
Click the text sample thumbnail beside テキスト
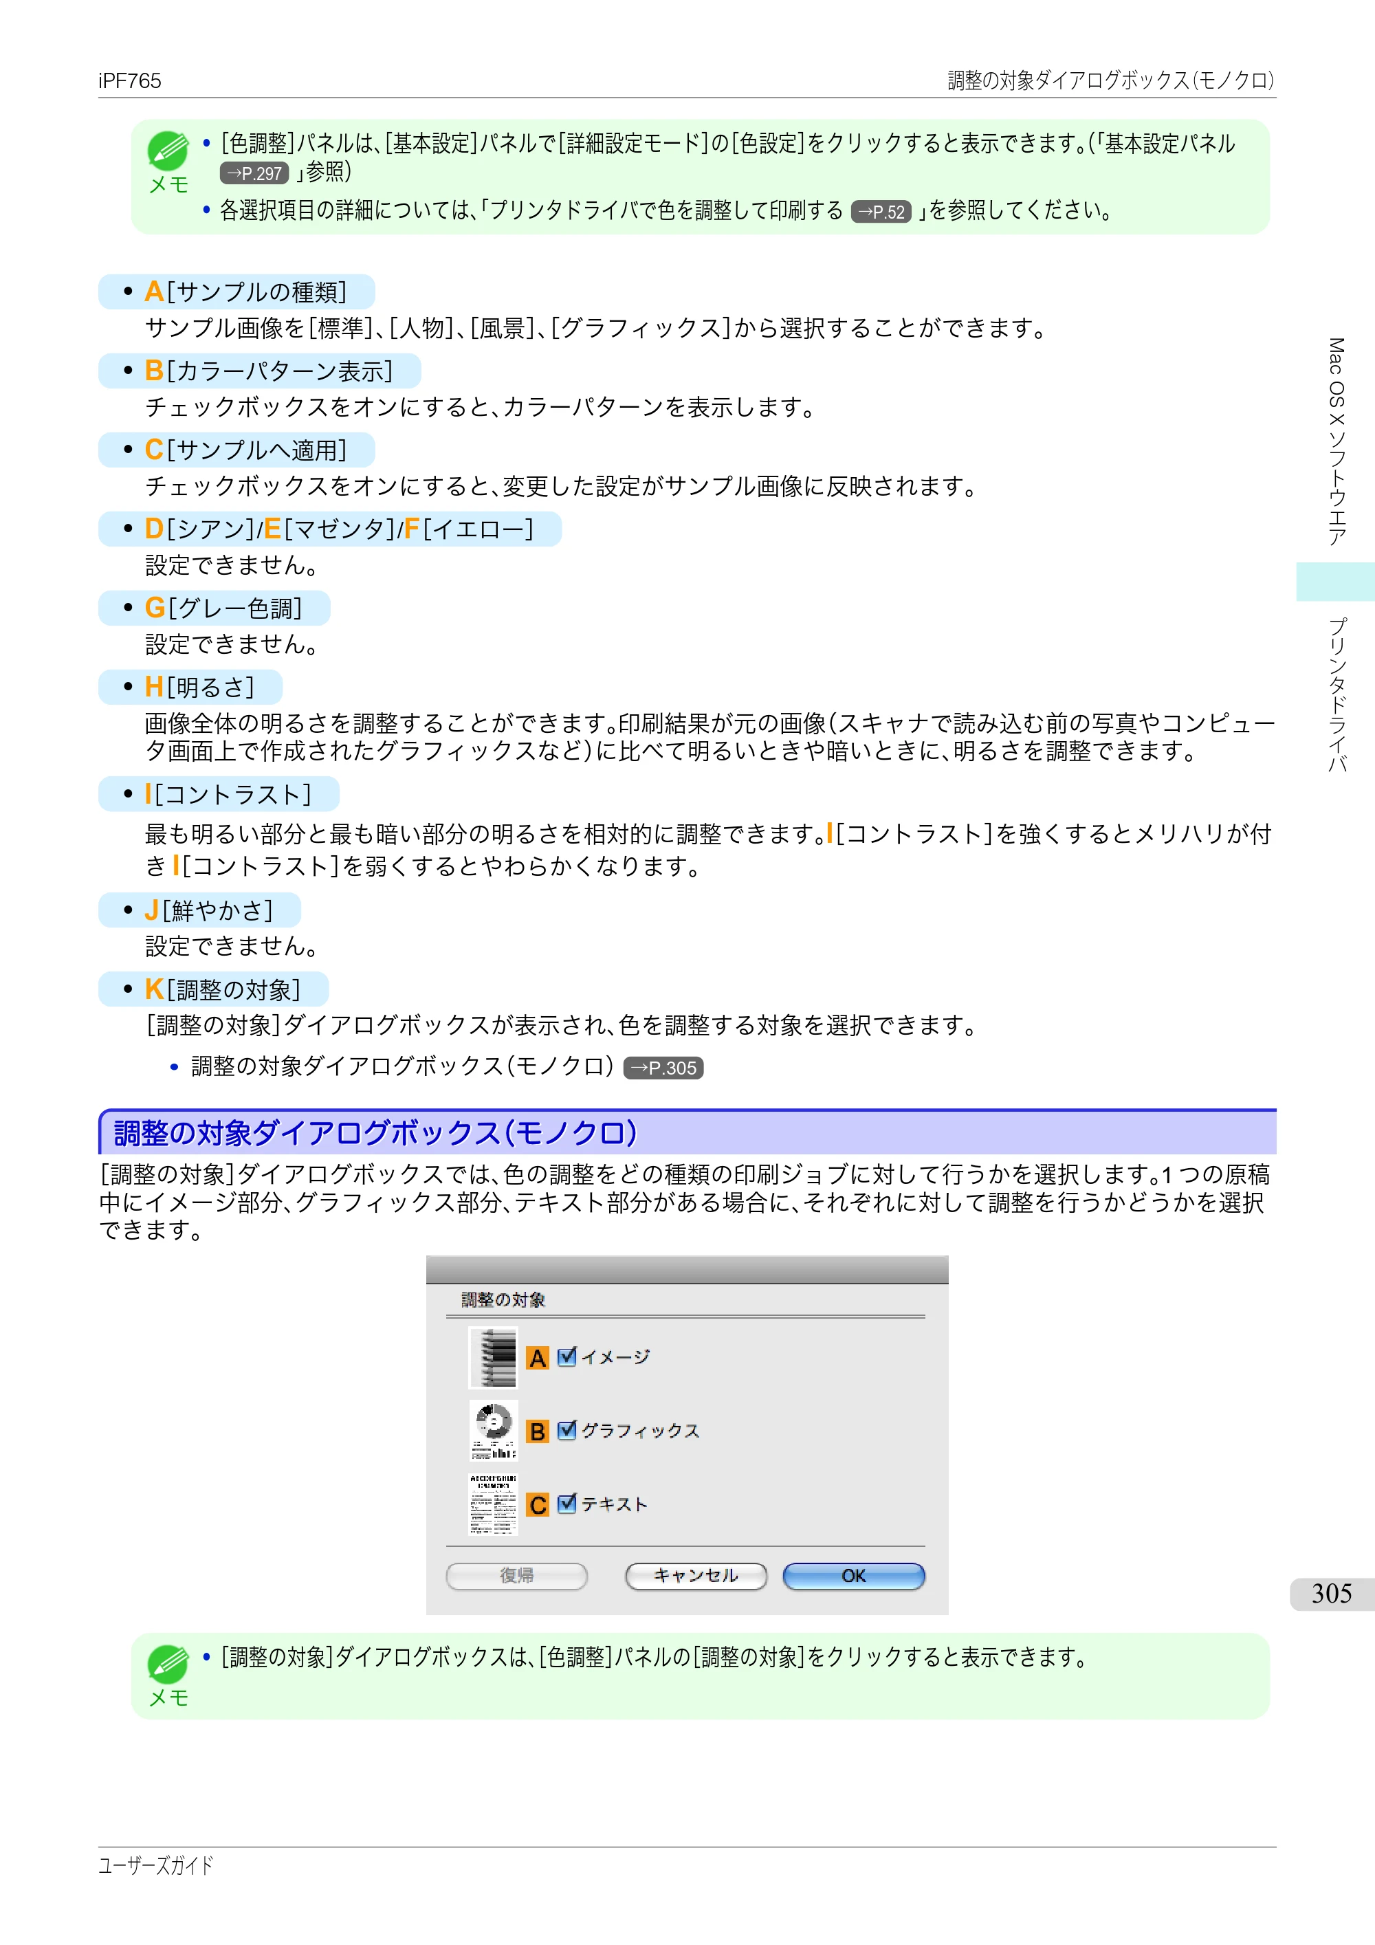(x=493, y=1504)
